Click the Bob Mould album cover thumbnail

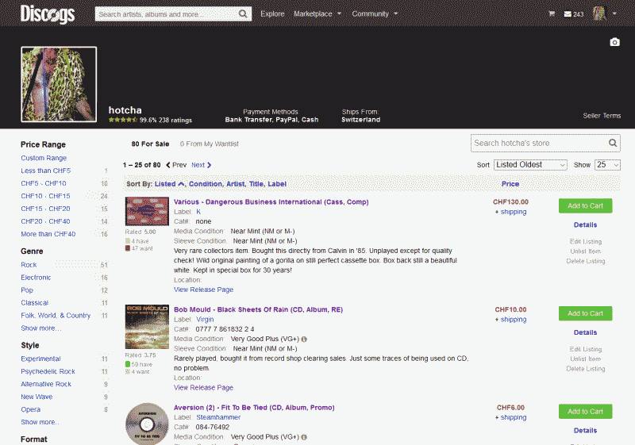pos(147,327)
